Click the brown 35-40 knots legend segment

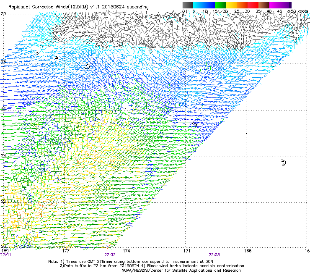tap(264, 5)
